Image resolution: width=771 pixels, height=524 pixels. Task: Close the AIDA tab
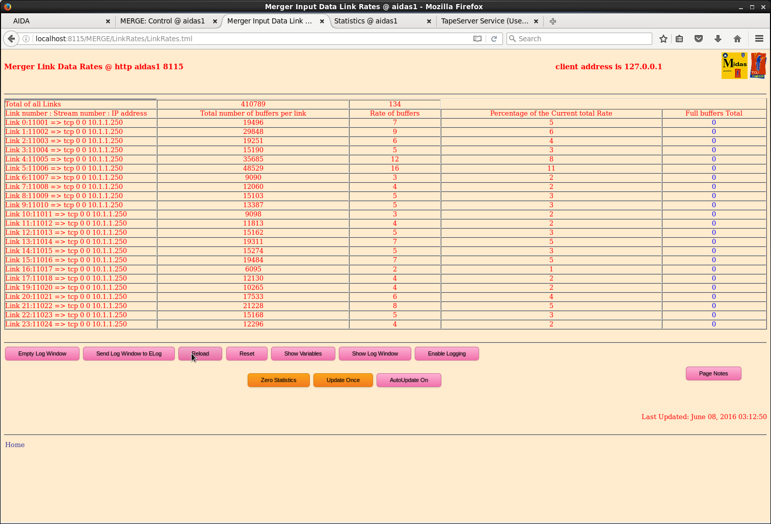[x=108, y=21]
